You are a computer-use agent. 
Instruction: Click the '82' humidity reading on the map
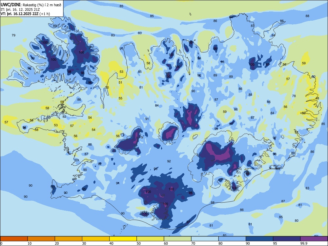pos(64,116)
